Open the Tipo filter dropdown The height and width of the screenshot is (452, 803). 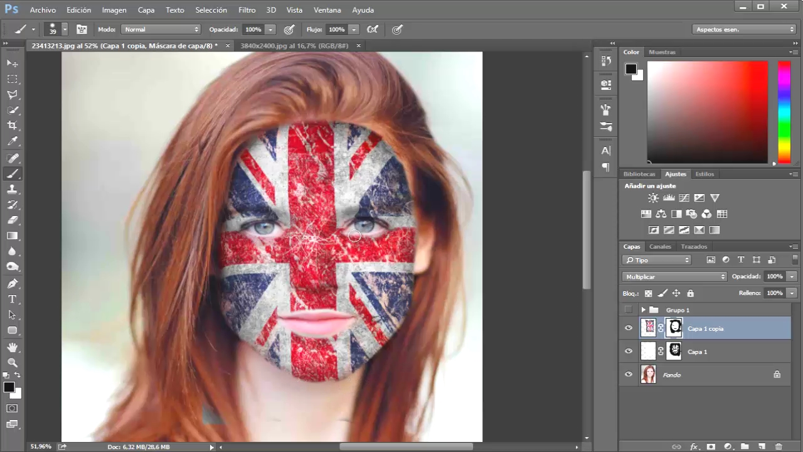tap(657, 260)
